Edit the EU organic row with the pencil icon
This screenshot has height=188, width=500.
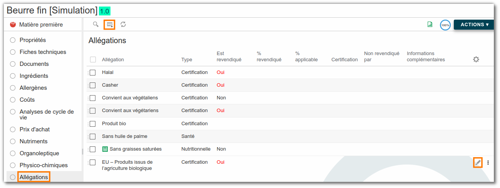coord(478,163)
